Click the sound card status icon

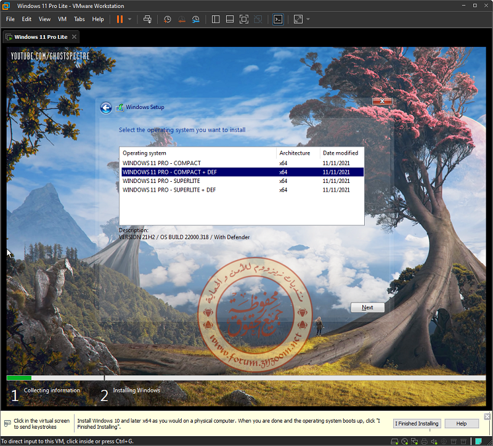coord(434,442)
